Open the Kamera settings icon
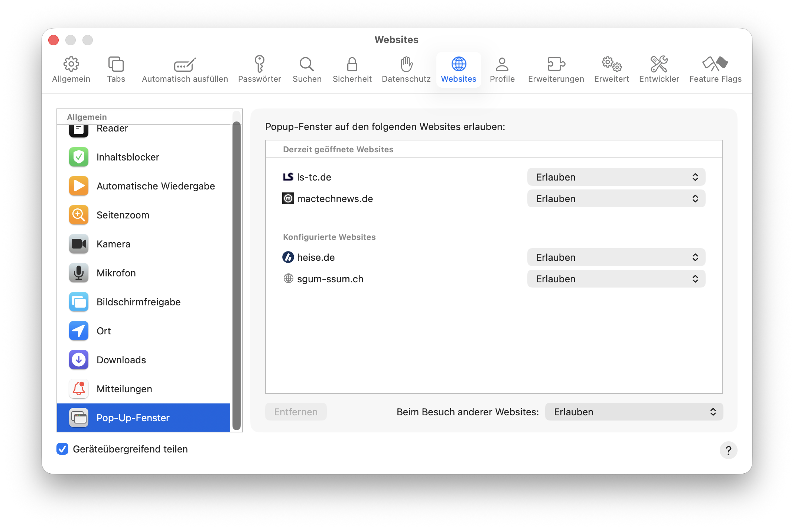Screen dimensions: 794x529 [79, 244]
